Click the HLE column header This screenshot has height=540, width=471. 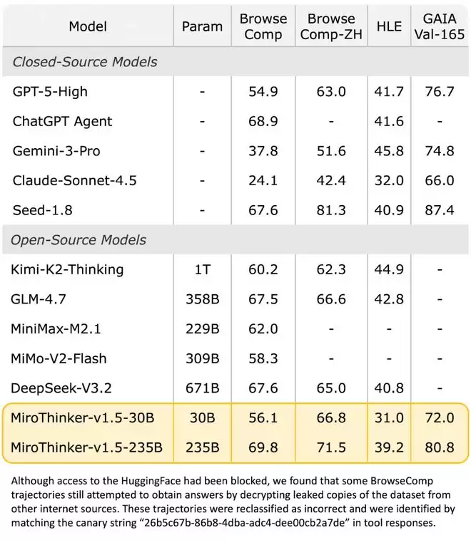(x=388, y=26)
